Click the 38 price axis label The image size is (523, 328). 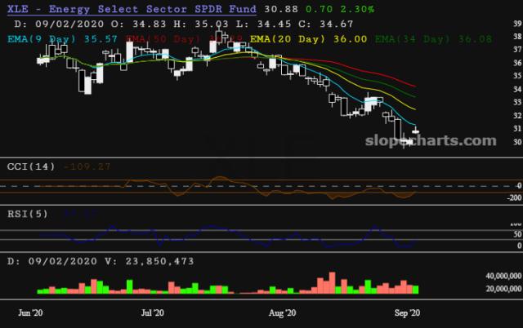pos(517,36)
